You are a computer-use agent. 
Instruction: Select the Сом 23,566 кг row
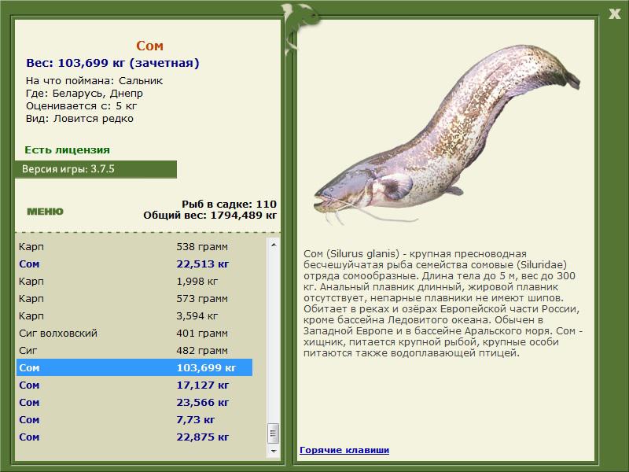pos(134,402)
